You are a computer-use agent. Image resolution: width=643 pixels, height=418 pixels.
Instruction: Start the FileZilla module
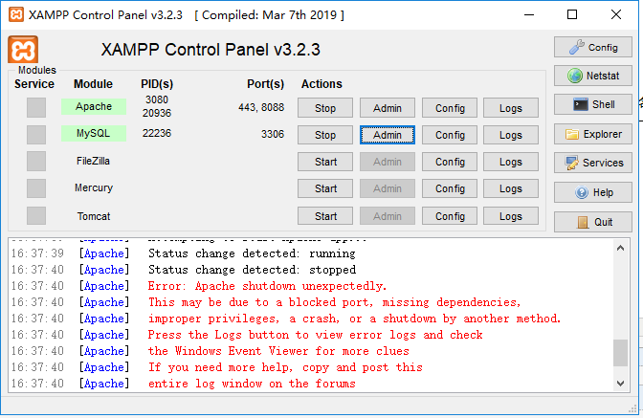[325, 162]
